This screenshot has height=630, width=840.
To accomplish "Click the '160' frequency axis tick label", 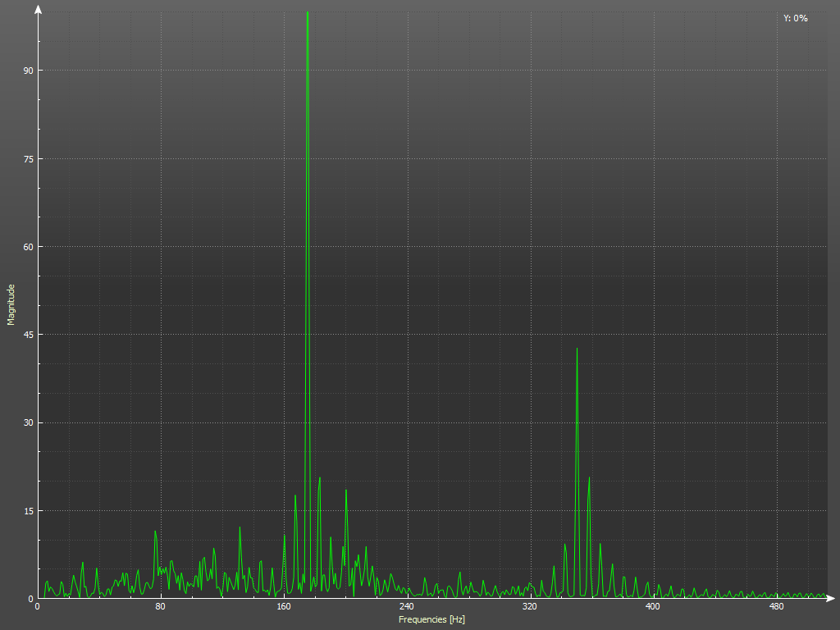I will pos(284,607).
